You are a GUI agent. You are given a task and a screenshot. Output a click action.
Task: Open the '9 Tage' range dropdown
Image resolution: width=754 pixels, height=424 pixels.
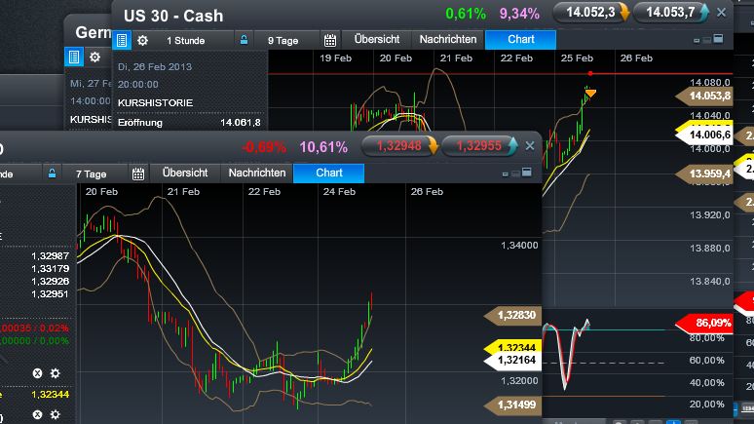(x=283, y=40)
